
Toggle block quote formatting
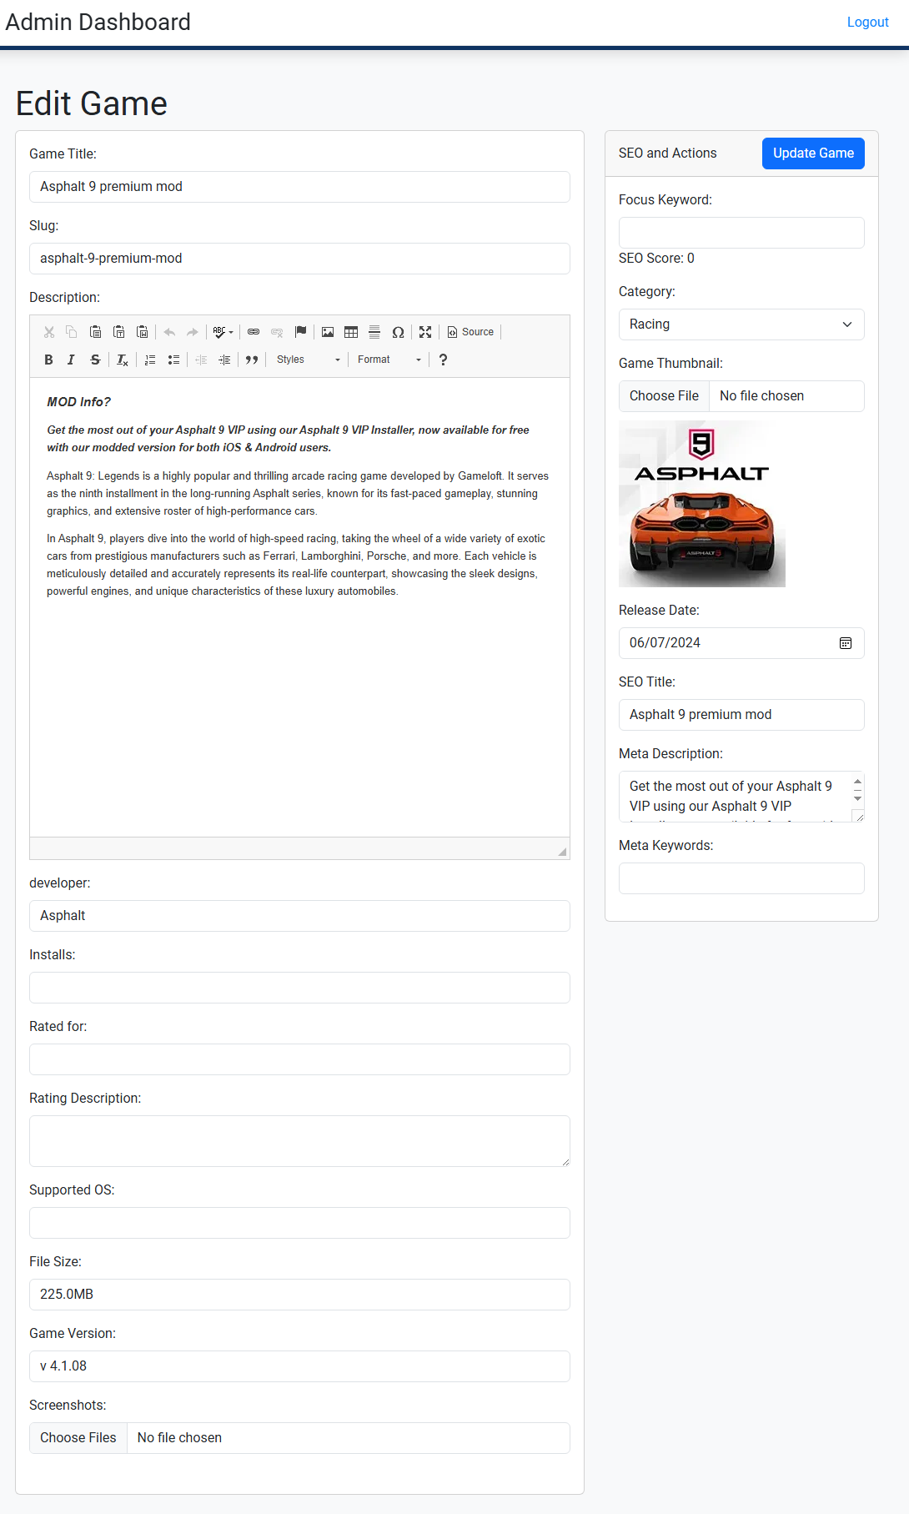pos(252,360)
